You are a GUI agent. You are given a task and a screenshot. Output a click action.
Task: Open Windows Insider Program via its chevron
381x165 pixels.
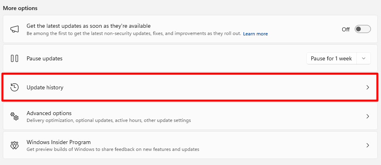pos(368,145)
